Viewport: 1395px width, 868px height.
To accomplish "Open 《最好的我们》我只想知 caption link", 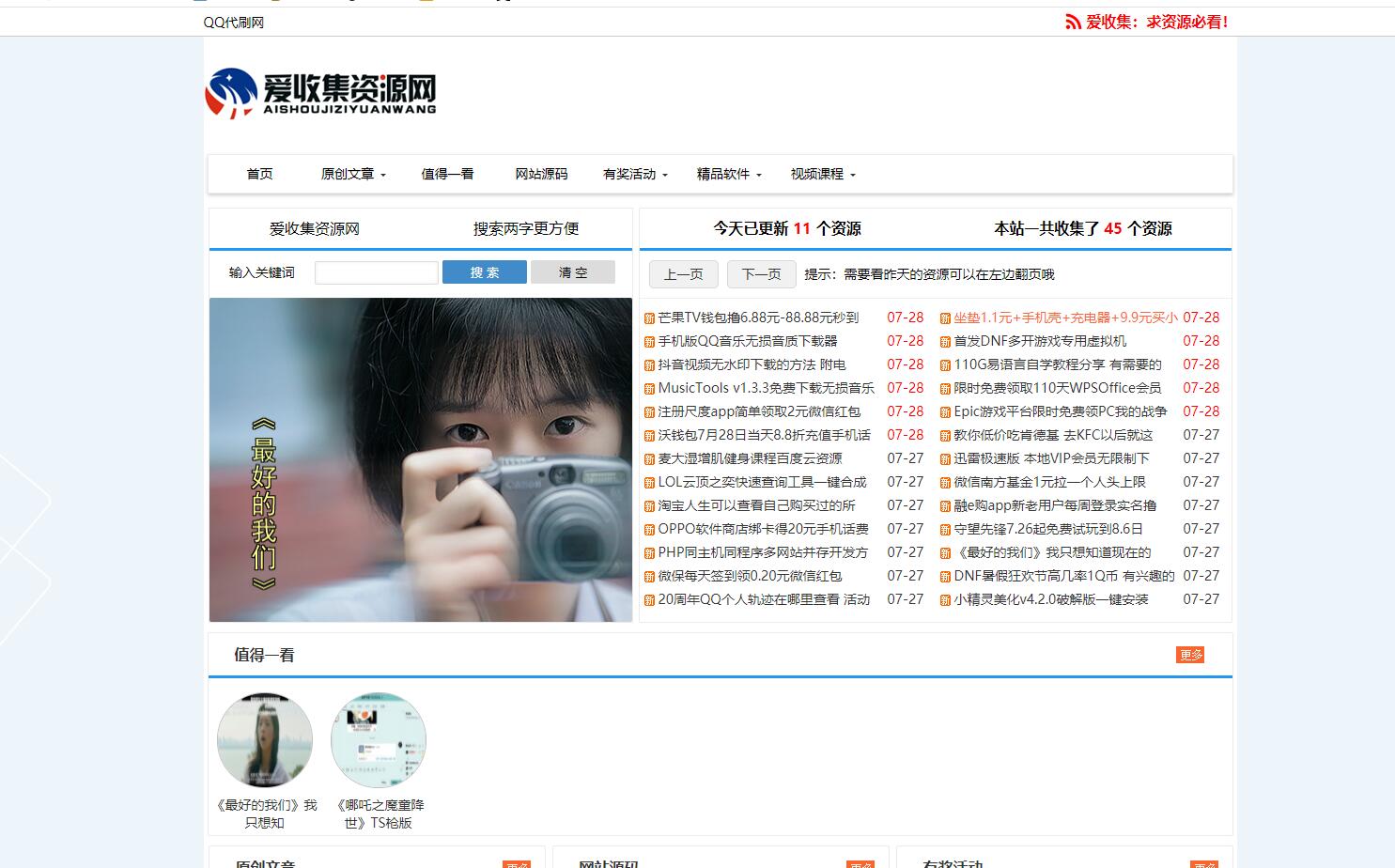I will tap(265, 814).
